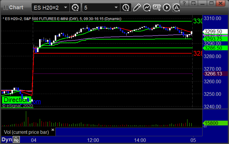
Task: Select the pencil drawing tools icon
Action: click(x=137, y=7)
